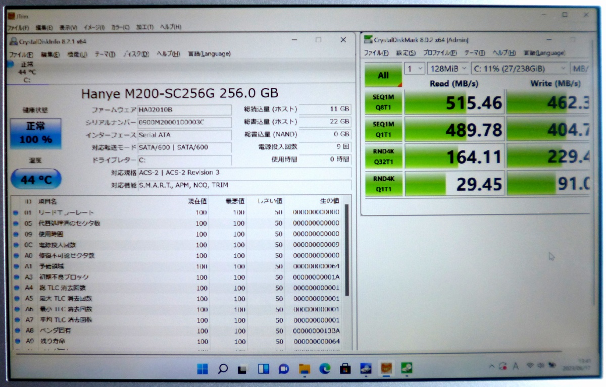Click the volume speaker tray icon

click(x=541, y=366)
